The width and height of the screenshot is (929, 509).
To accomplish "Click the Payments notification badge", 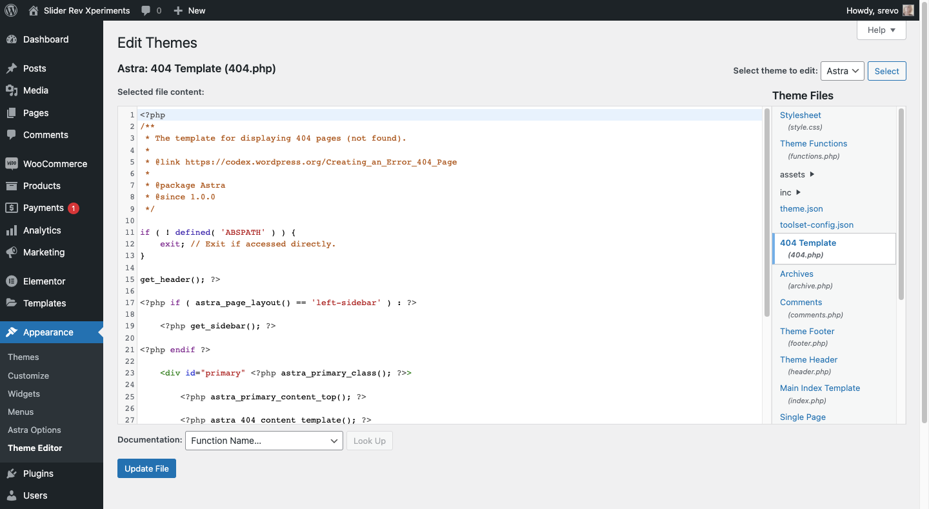I will click(74, 208).
